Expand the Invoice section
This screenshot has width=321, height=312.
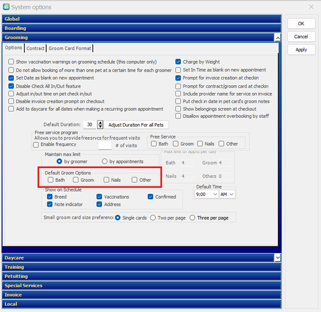click(141, 295)
